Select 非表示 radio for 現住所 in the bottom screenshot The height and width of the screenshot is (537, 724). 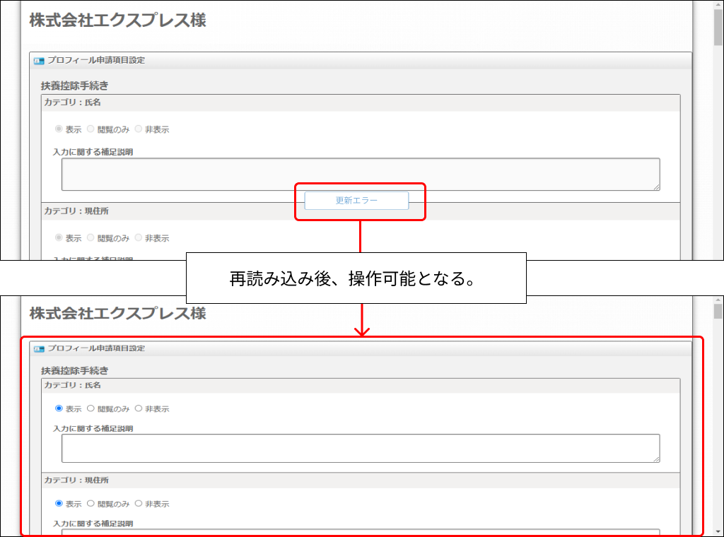[138, 503]
